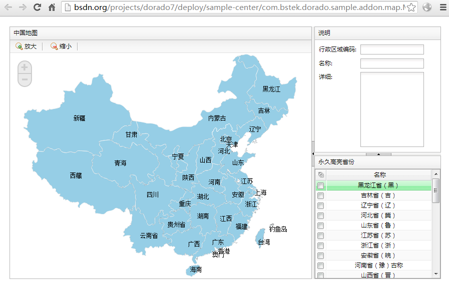Click the 行政区域编码 input field
Viewport: 449px width, 283px height.
(x=392, y=49)
